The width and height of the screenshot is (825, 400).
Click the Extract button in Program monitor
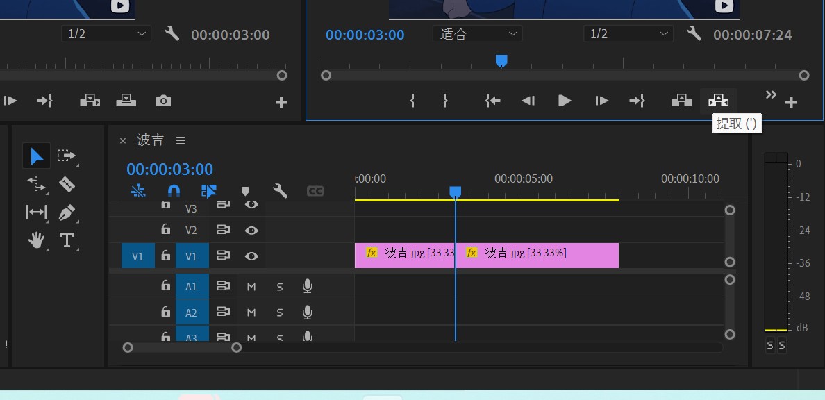tap(719, 101)
